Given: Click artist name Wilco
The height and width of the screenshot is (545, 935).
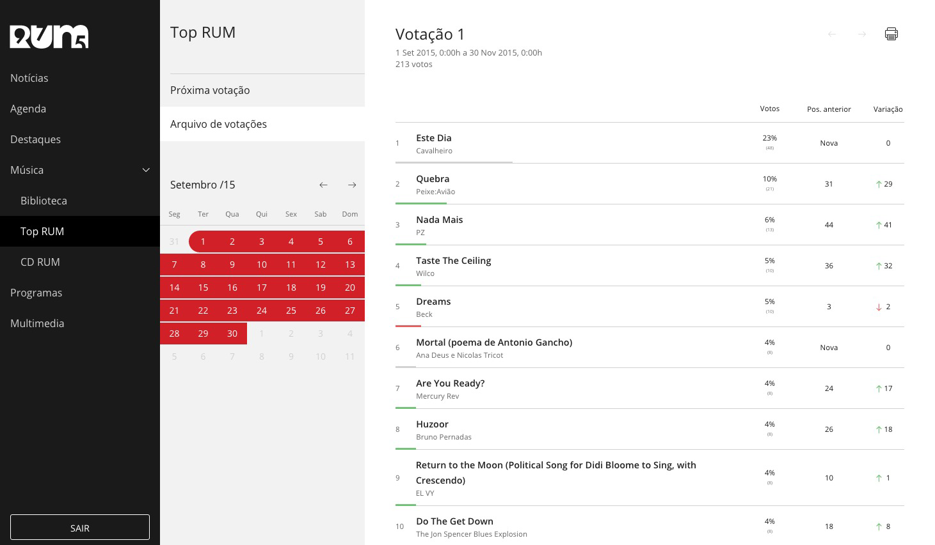Looking at the screenshot, I should tap(425, 273).
